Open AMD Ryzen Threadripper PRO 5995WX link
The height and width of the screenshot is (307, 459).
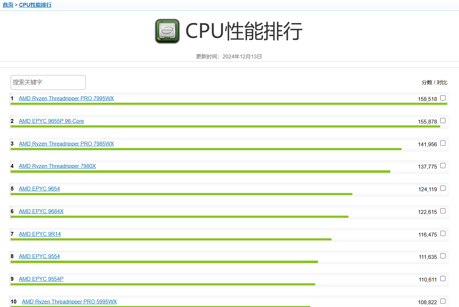pos(69,302)
